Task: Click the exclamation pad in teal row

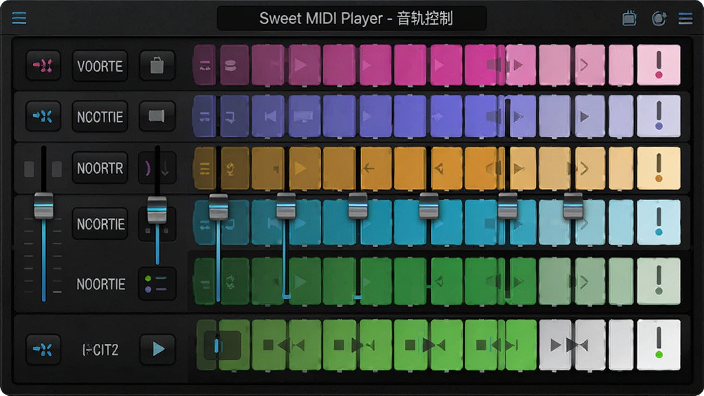Action: (x=659, y=222)
